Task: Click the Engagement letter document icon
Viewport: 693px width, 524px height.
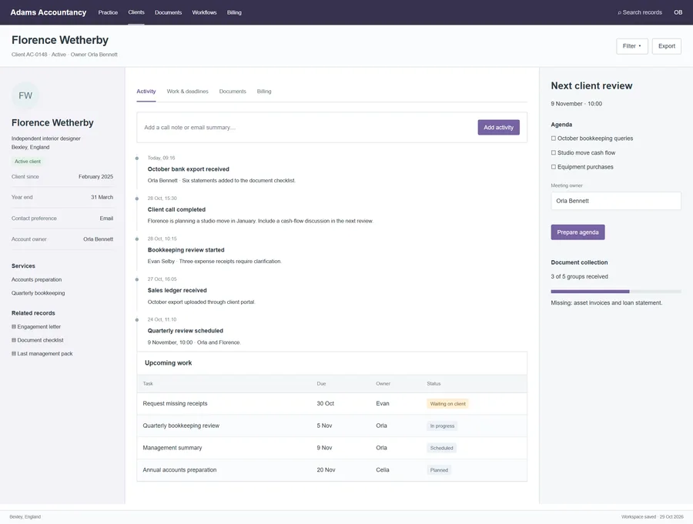Action: [14, 326]
